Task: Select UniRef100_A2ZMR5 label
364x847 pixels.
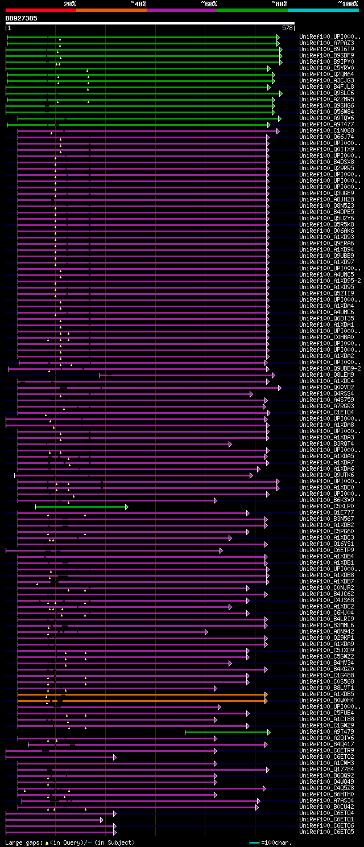Action: coord(326,99)
